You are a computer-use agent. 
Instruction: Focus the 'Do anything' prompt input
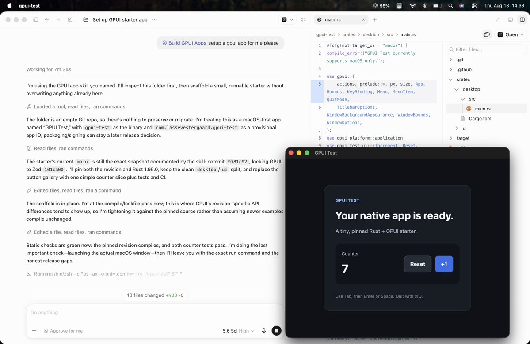point(155,313)
